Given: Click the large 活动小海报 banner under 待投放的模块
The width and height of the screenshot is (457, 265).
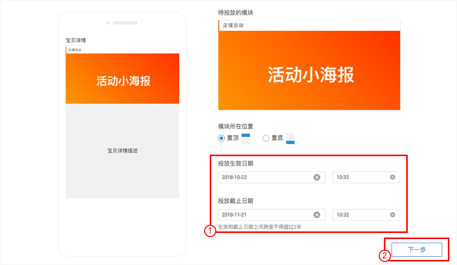Looking at the screenshot, I should click(x=309, y=70).
